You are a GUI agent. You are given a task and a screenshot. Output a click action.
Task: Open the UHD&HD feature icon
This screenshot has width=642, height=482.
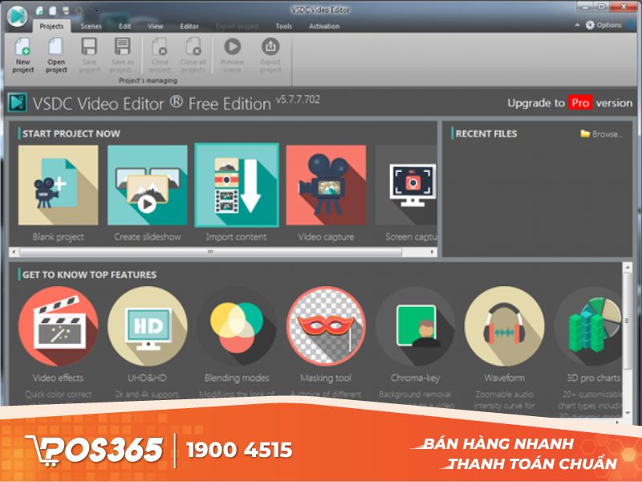[148, 326]
